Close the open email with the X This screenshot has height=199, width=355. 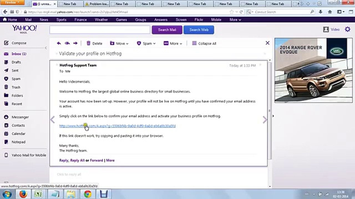click(267, 43)
